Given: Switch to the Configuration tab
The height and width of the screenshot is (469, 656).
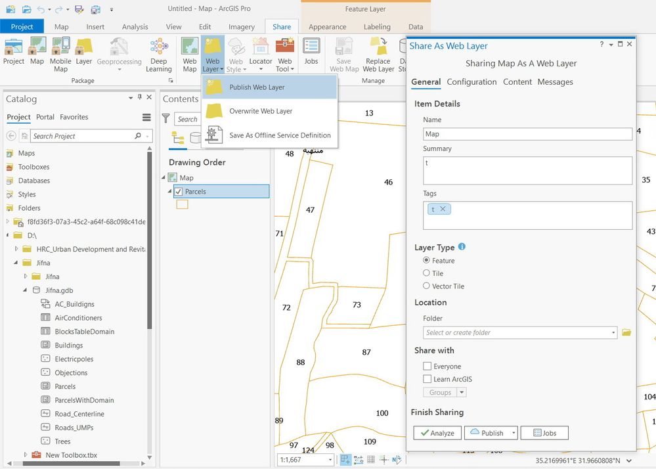Looking at the screenshot, I should pyautogui.click(x=471, y=82).
